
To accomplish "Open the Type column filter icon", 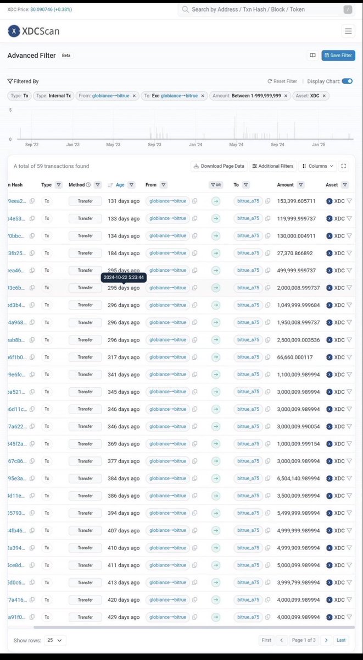I will coord(59,185).
